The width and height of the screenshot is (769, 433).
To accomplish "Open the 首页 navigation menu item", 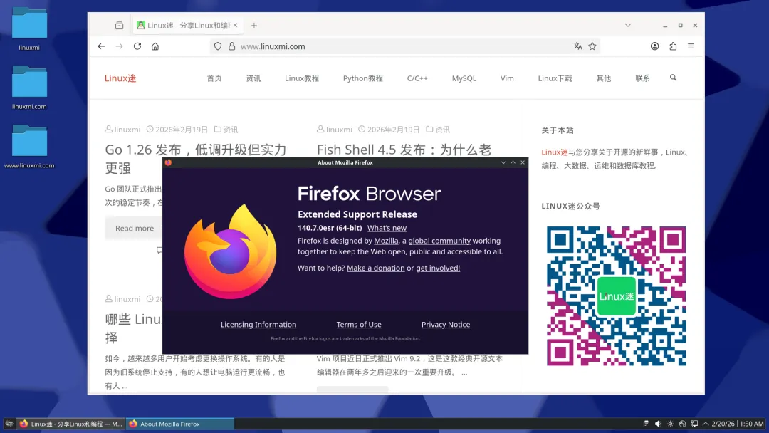I will point(214,78).
